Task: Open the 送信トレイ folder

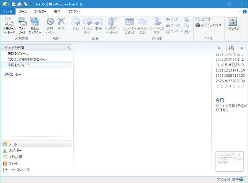Action: pyautogui.click(x=13, y=74)
